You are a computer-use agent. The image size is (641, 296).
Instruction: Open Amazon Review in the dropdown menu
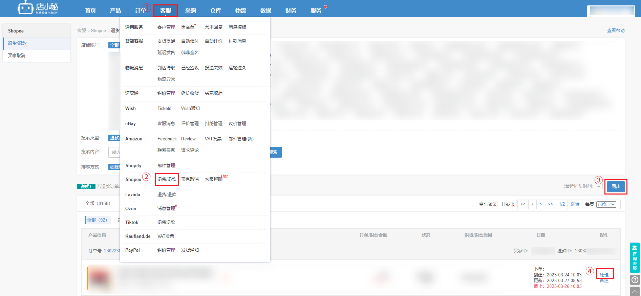click(188, 139)
